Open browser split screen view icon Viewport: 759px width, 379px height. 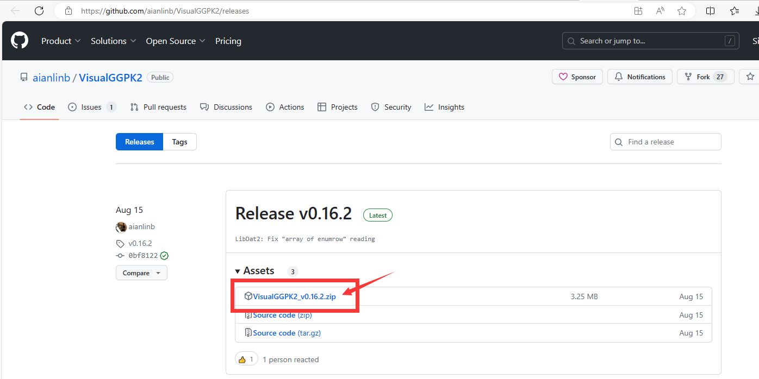(x=710, y=11)
